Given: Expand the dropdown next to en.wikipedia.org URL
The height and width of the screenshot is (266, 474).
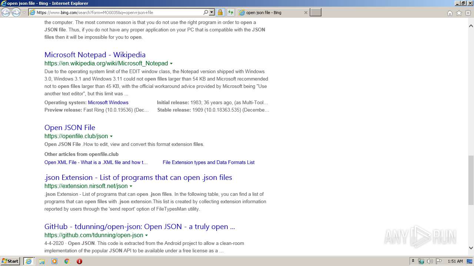Looking at the screenshot, I should coord(171,64).
